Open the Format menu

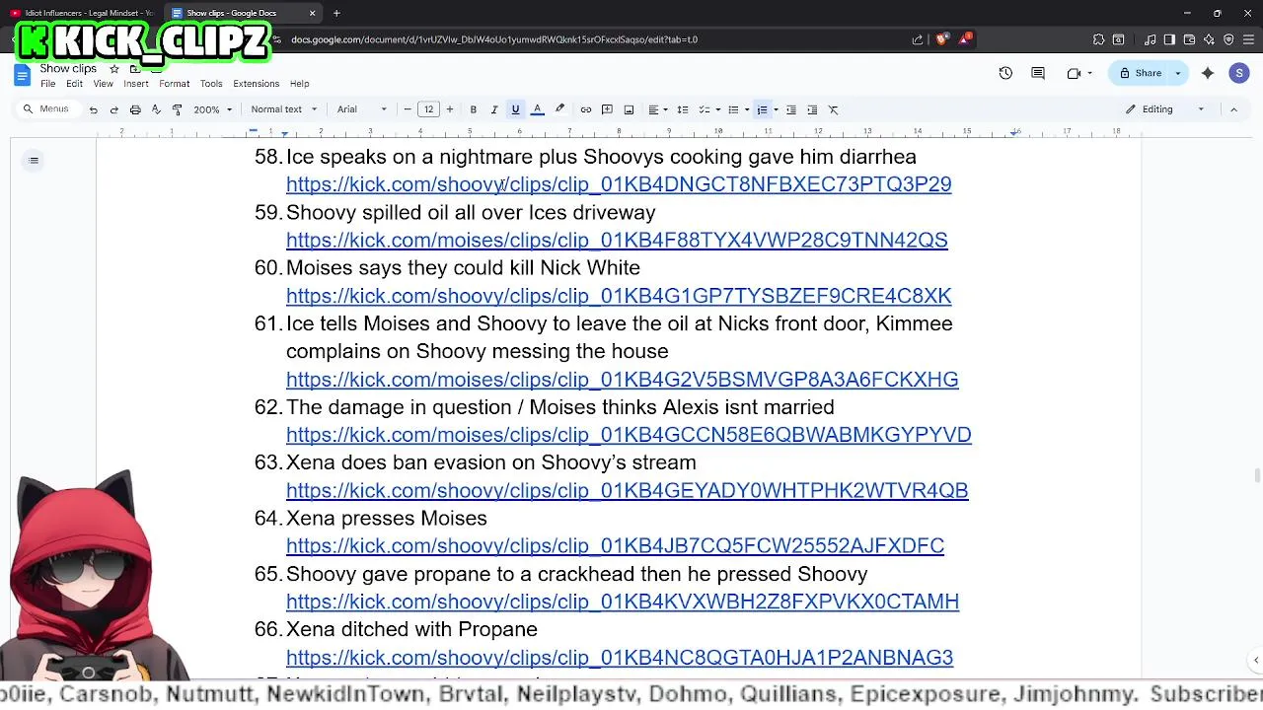174,84
